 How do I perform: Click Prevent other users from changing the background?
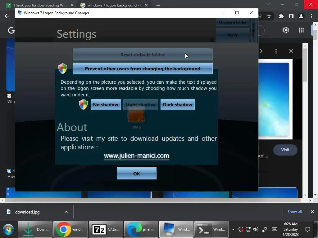pyautogui.click(x=143, y=68)
